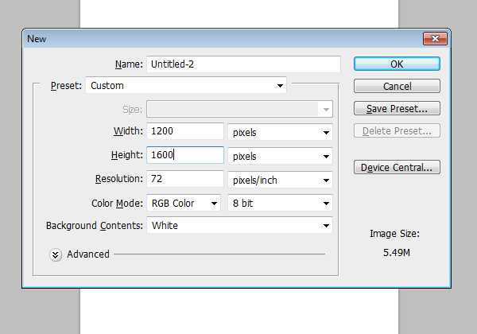Click the Resolution value field
Screen dimensions: 477x334
point(184,180)
